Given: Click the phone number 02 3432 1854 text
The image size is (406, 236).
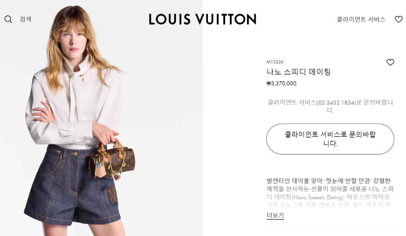Looking at the screenshot, I should 336,102.
